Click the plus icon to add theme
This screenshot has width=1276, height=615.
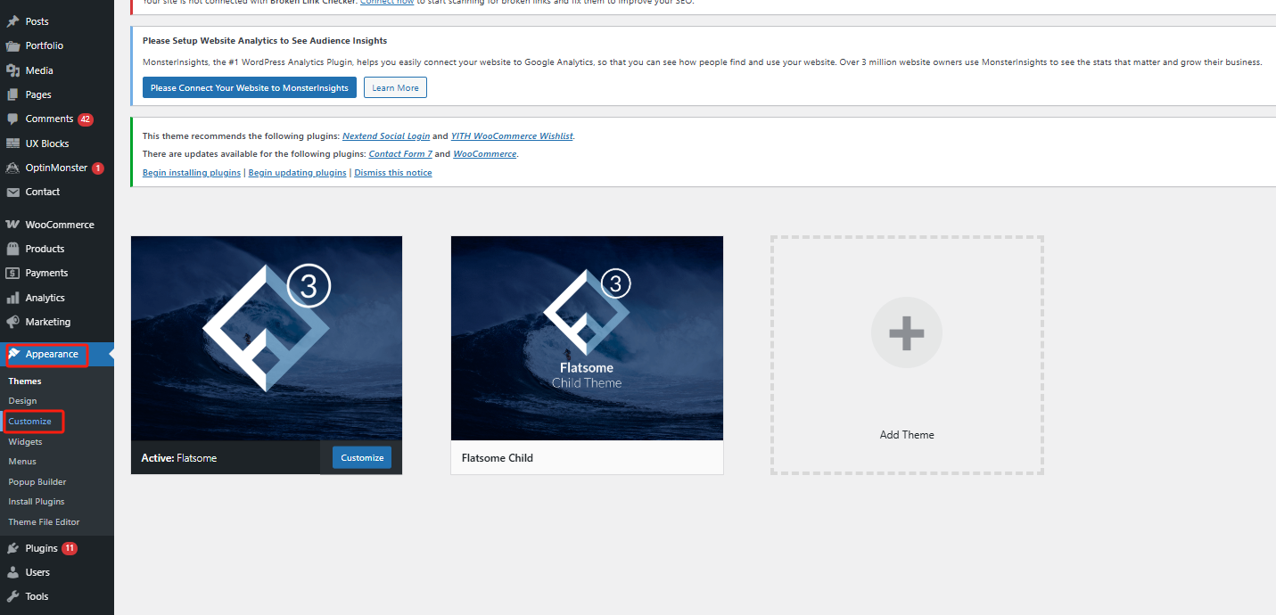coord(906,332)
